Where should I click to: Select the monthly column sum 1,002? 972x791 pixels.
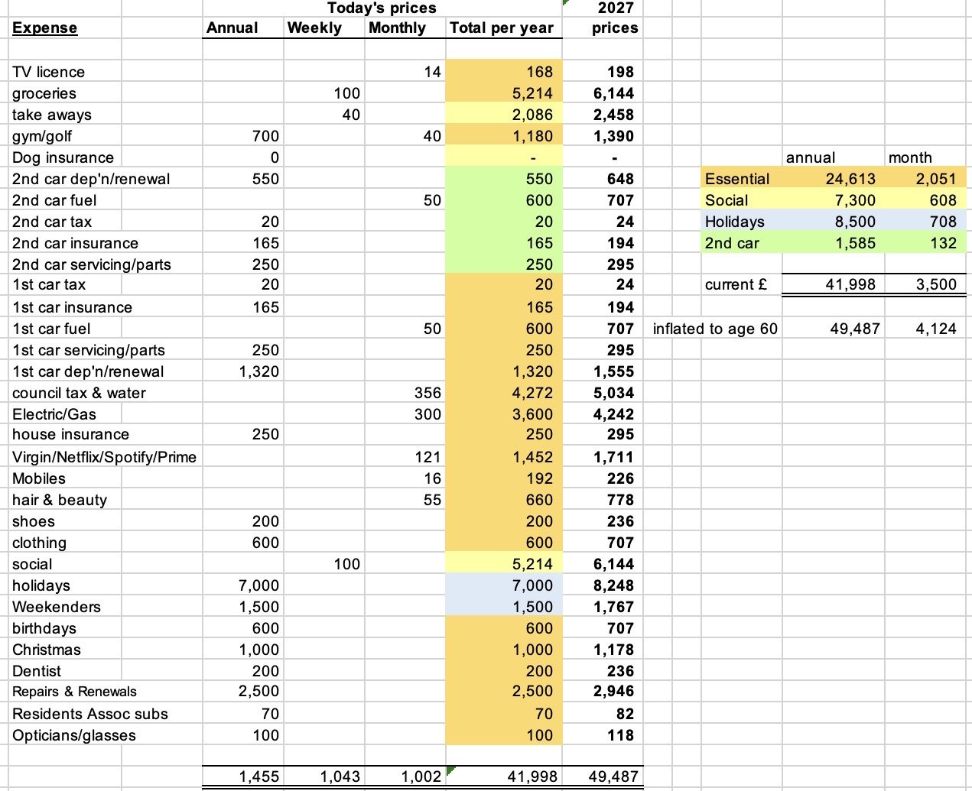[x=421, y=776]
